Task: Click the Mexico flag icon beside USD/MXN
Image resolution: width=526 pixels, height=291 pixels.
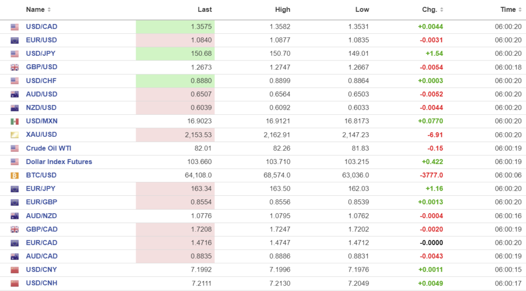Action: tap(14, 121)
